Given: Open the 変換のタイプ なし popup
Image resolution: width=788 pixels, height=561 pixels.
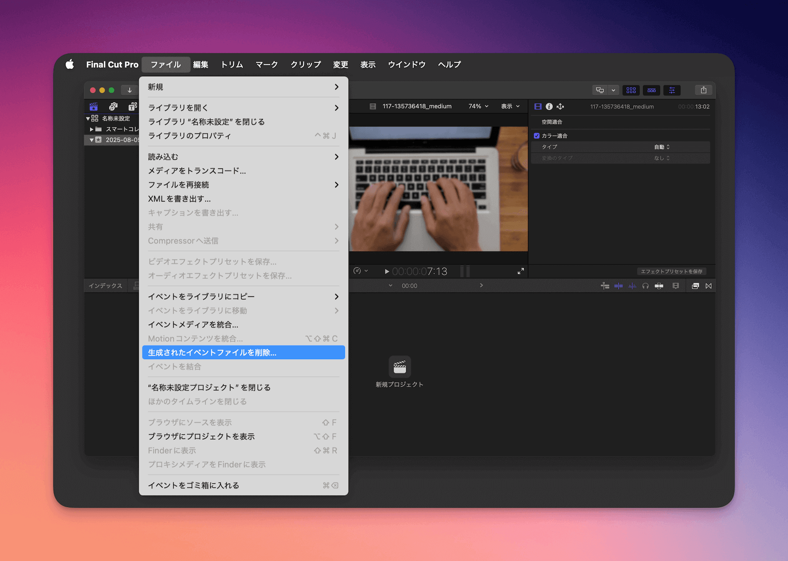Looking at the screenshot, I should click(662, 158).
